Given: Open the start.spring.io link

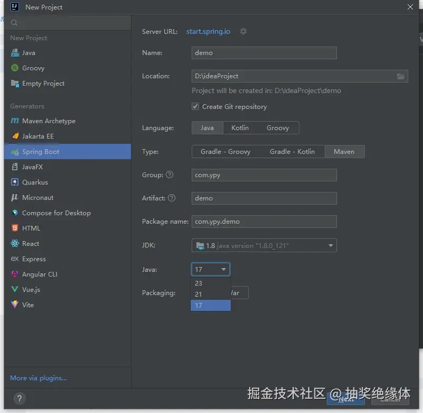Looking at the screenshot, I should (x=208, y=32).
